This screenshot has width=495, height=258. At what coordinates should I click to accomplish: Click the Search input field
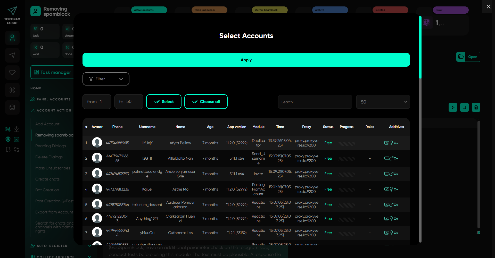tap(315, 102)
